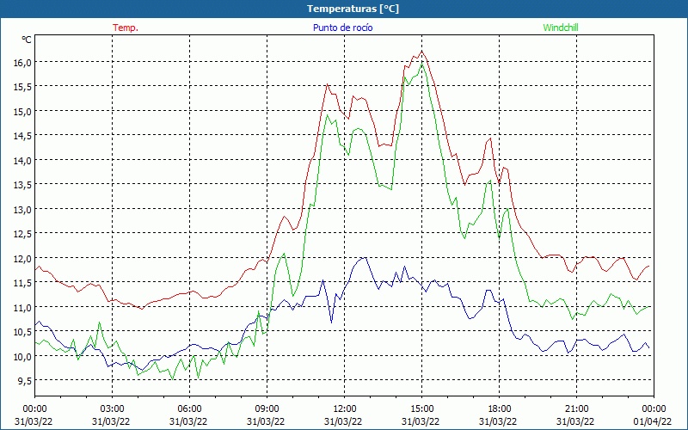Click the Temperaturas [°C] chart title
This screenshot has height=430, width=688.
coord(353,9)
